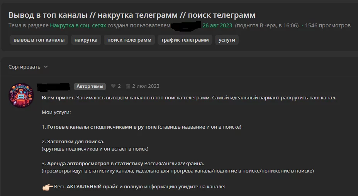
Task: Click the 'трафик телеграмм' tag
Action: [x=185, y=40]
